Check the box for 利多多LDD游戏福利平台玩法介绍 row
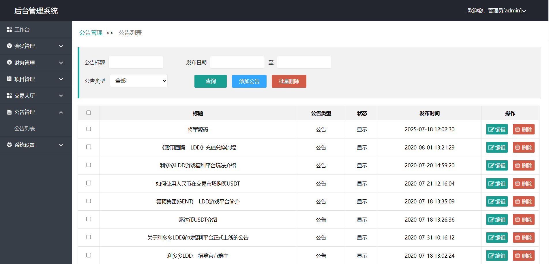This screenshot has height=264, width=549. point(89,165)
